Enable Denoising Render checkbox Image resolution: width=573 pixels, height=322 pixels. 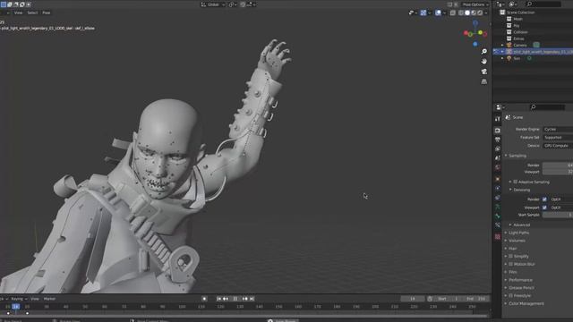pos(544,199)
